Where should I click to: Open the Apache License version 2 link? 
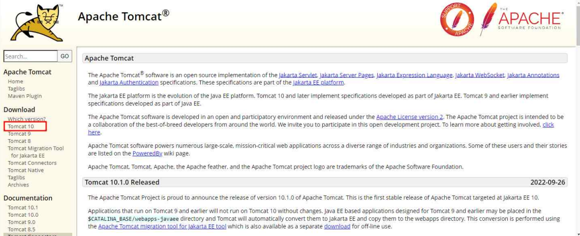[410, 117]
